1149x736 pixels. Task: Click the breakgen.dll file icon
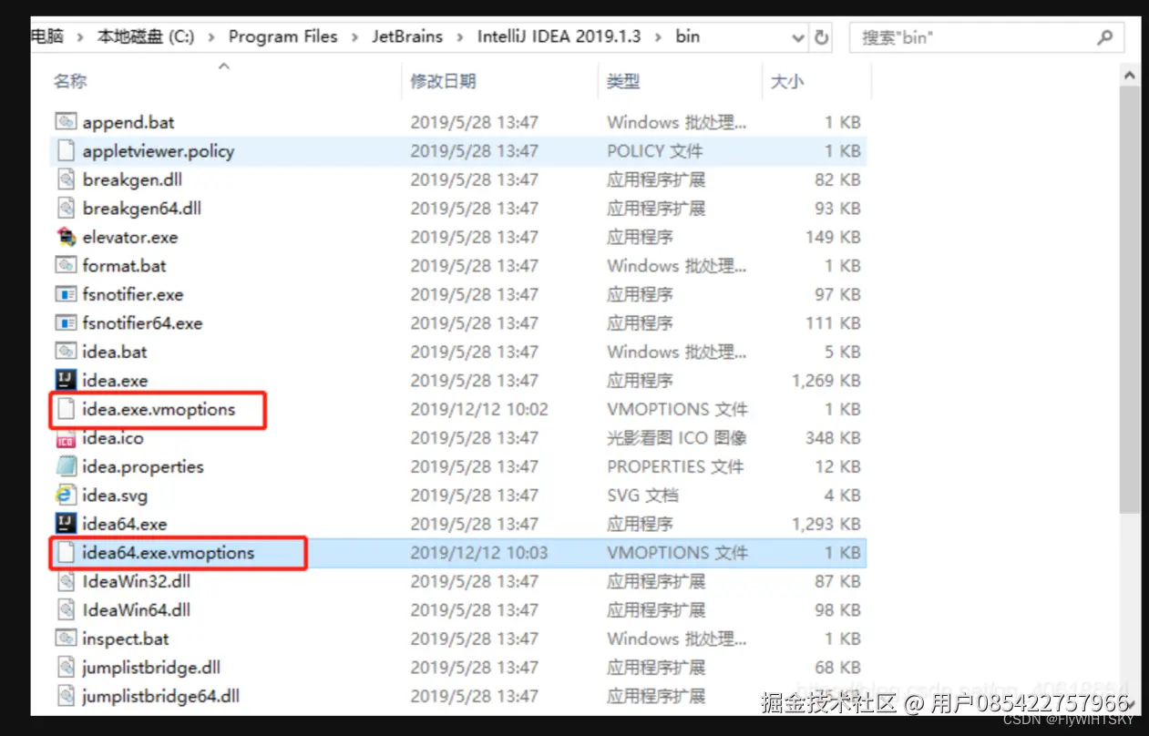point(66,179)
